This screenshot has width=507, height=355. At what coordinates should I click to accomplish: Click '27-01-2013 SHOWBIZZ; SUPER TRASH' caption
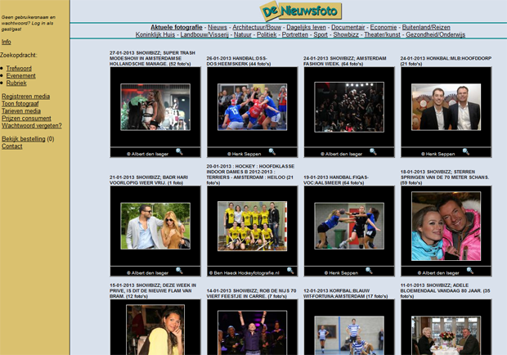pos(153,59)
